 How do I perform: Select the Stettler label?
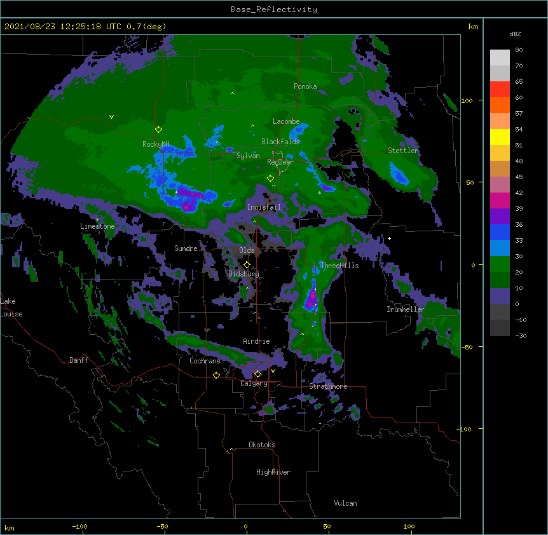403,151
